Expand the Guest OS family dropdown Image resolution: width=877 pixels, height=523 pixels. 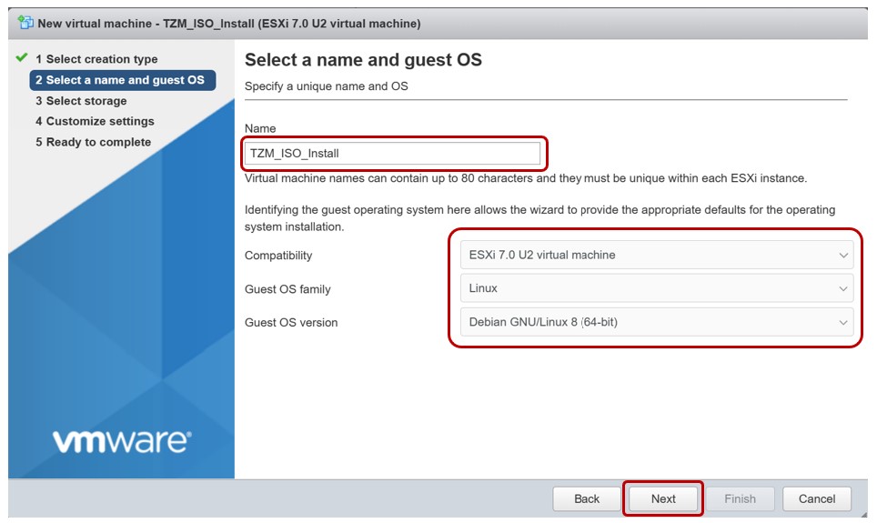[x=656, y=288]
